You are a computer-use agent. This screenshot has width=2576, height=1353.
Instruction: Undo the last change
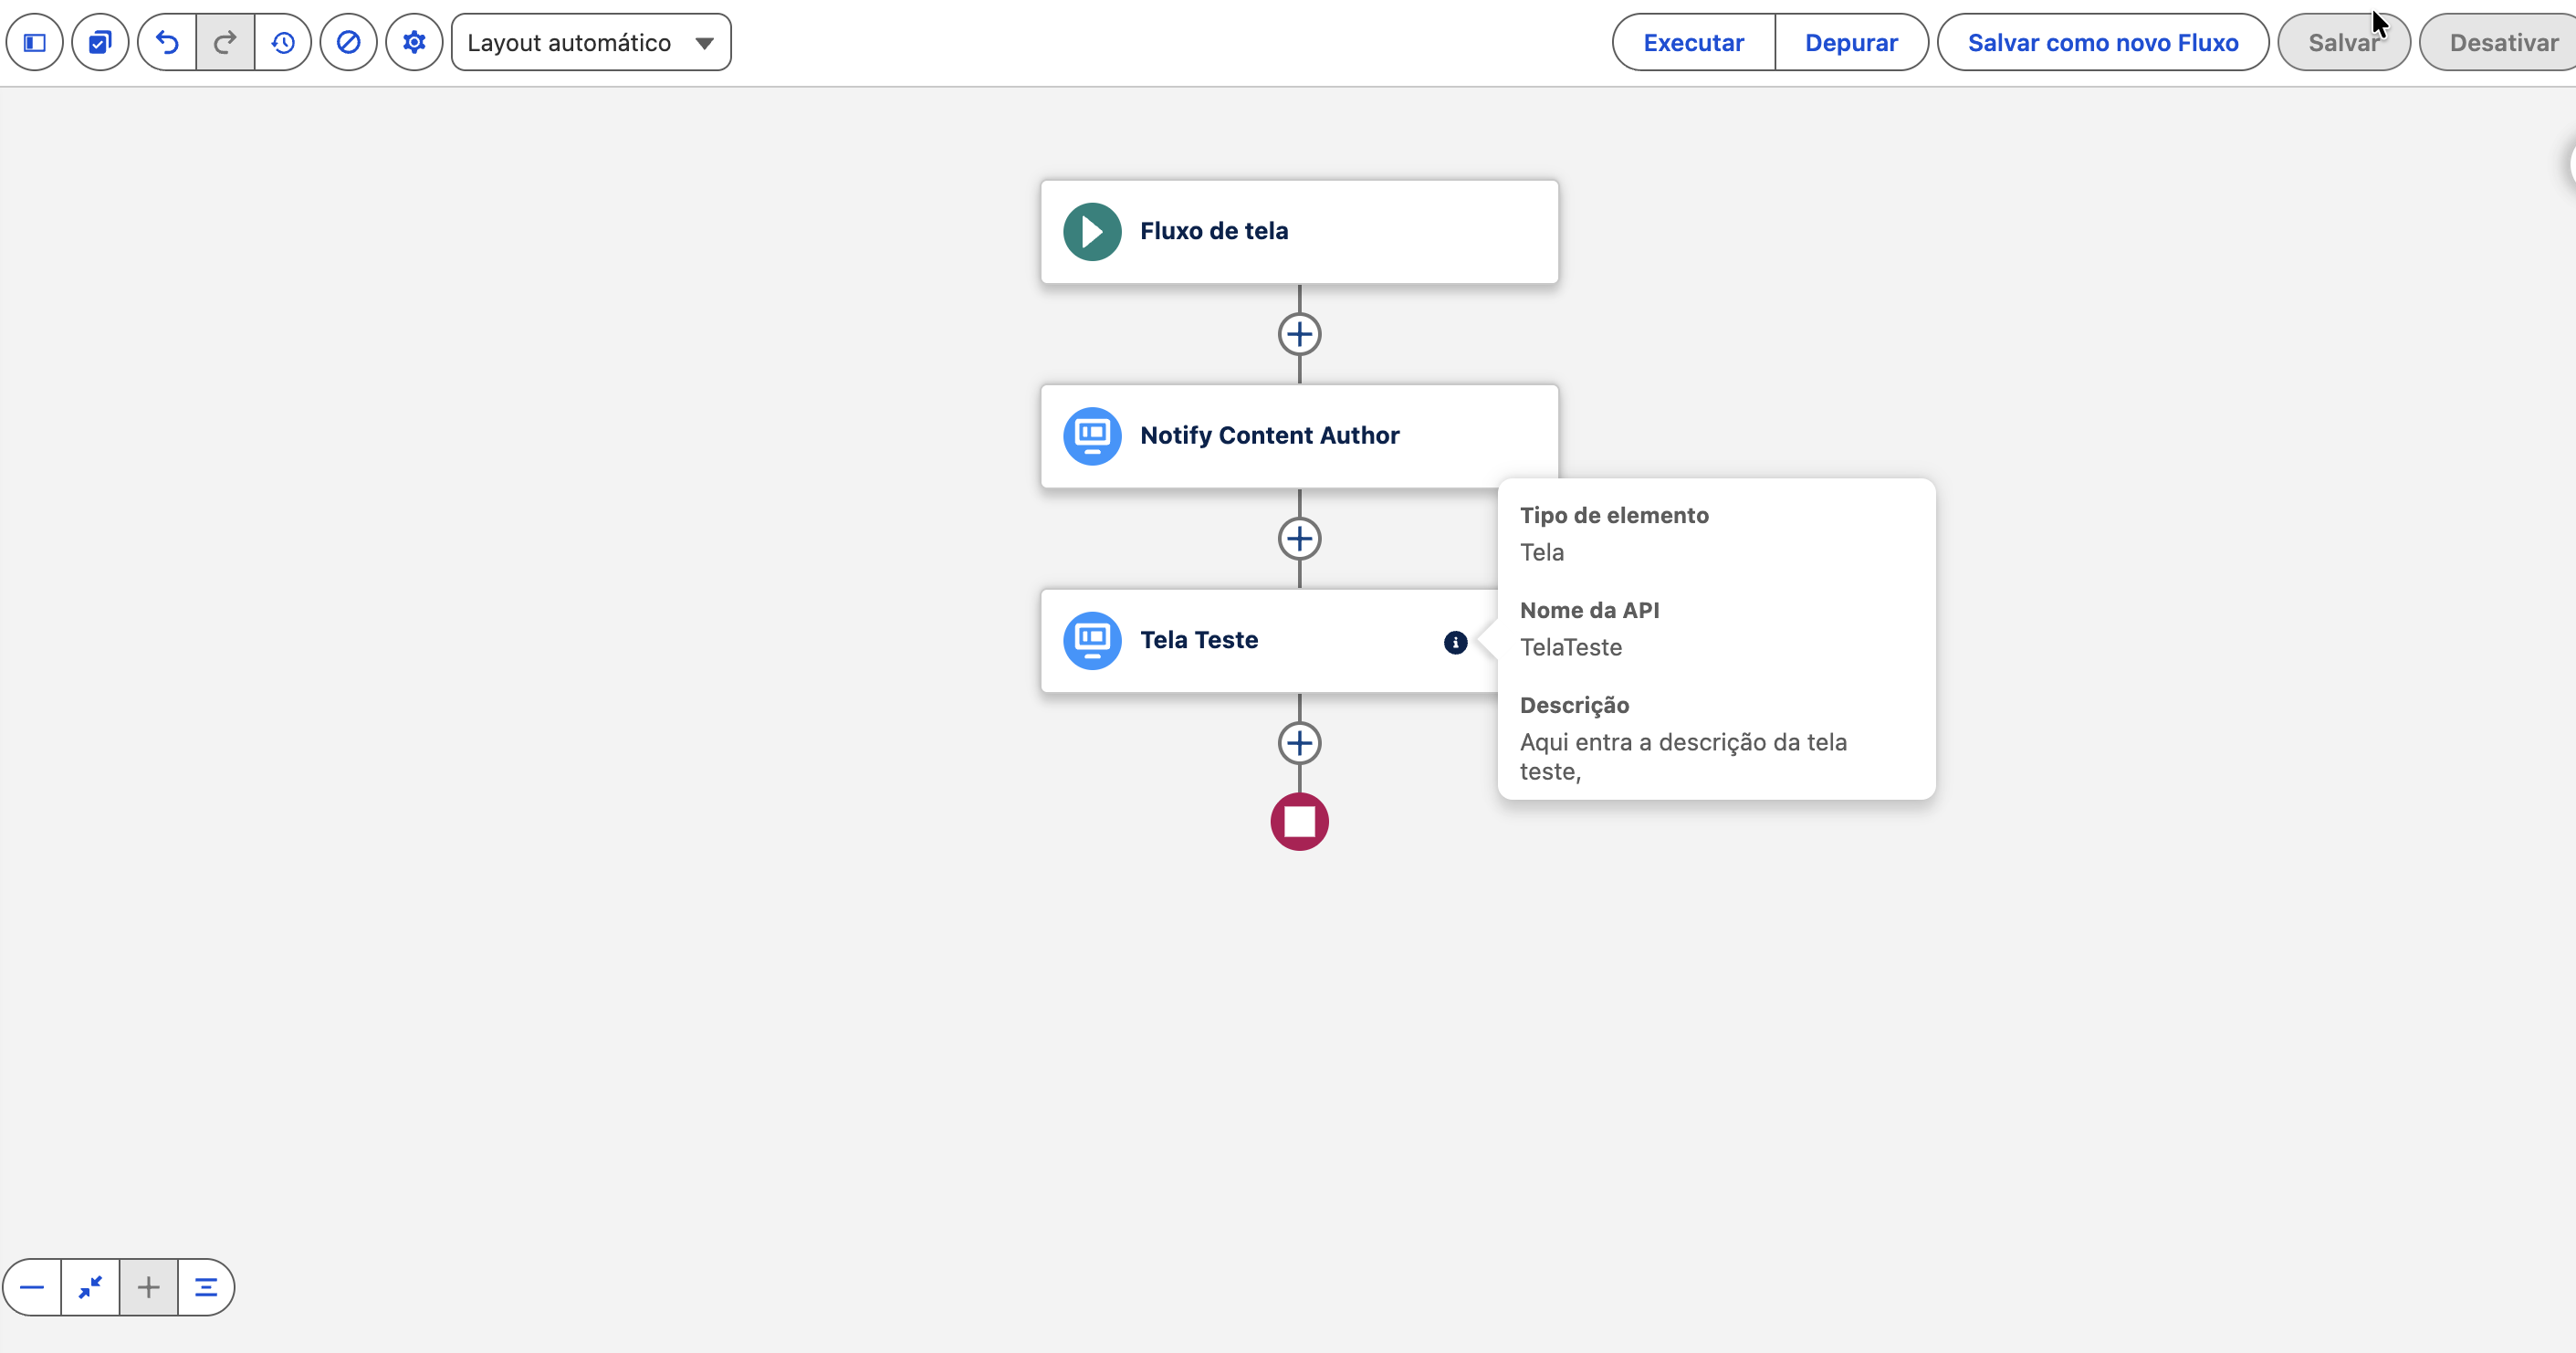tap(167, 43)
